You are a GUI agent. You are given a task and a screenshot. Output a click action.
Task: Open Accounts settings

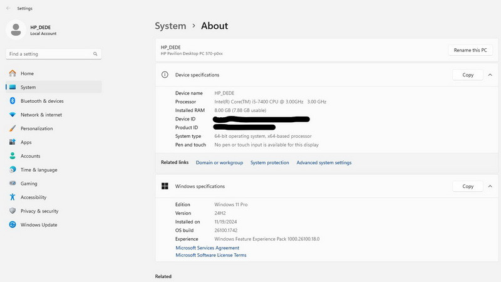pos(54,155)
